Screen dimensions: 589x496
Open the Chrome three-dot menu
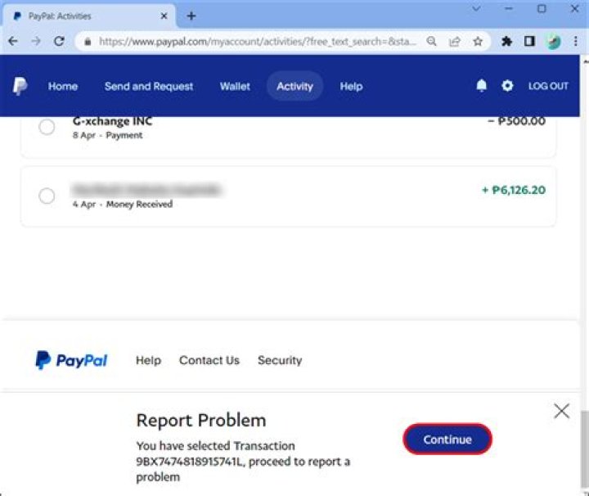tap(576, 41)
